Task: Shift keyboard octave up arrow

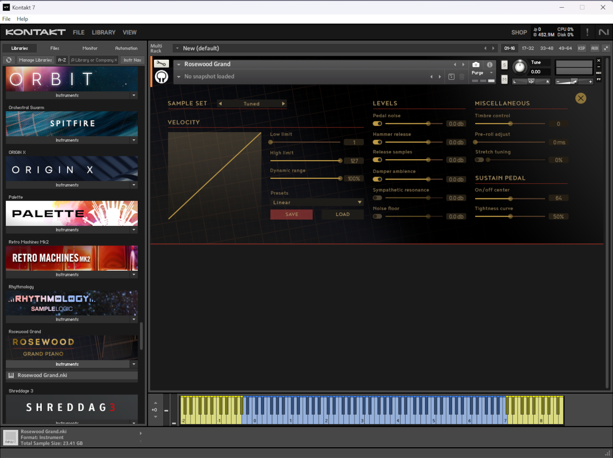Action: (155, 402)
